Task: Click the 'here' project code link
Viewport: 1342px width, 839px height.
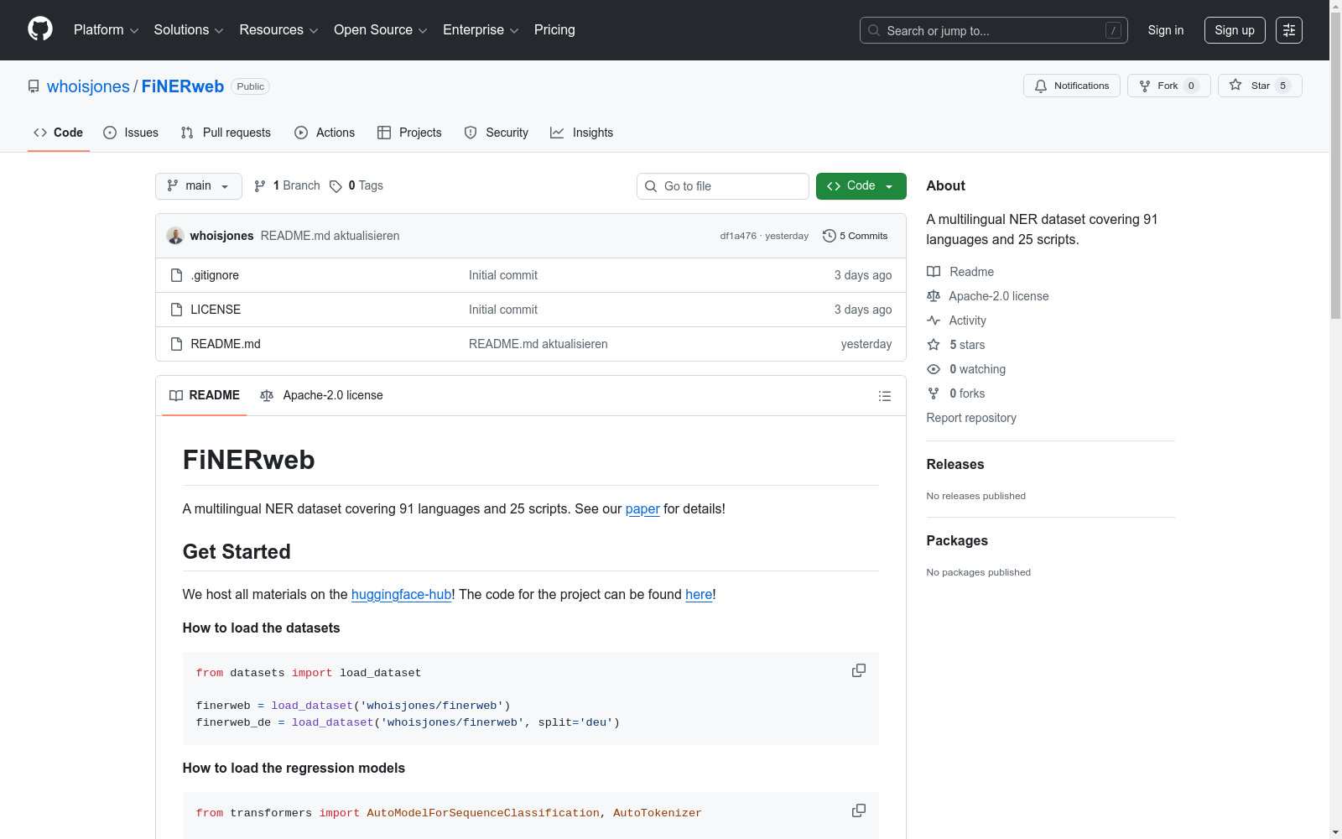Action: point(699,595)
